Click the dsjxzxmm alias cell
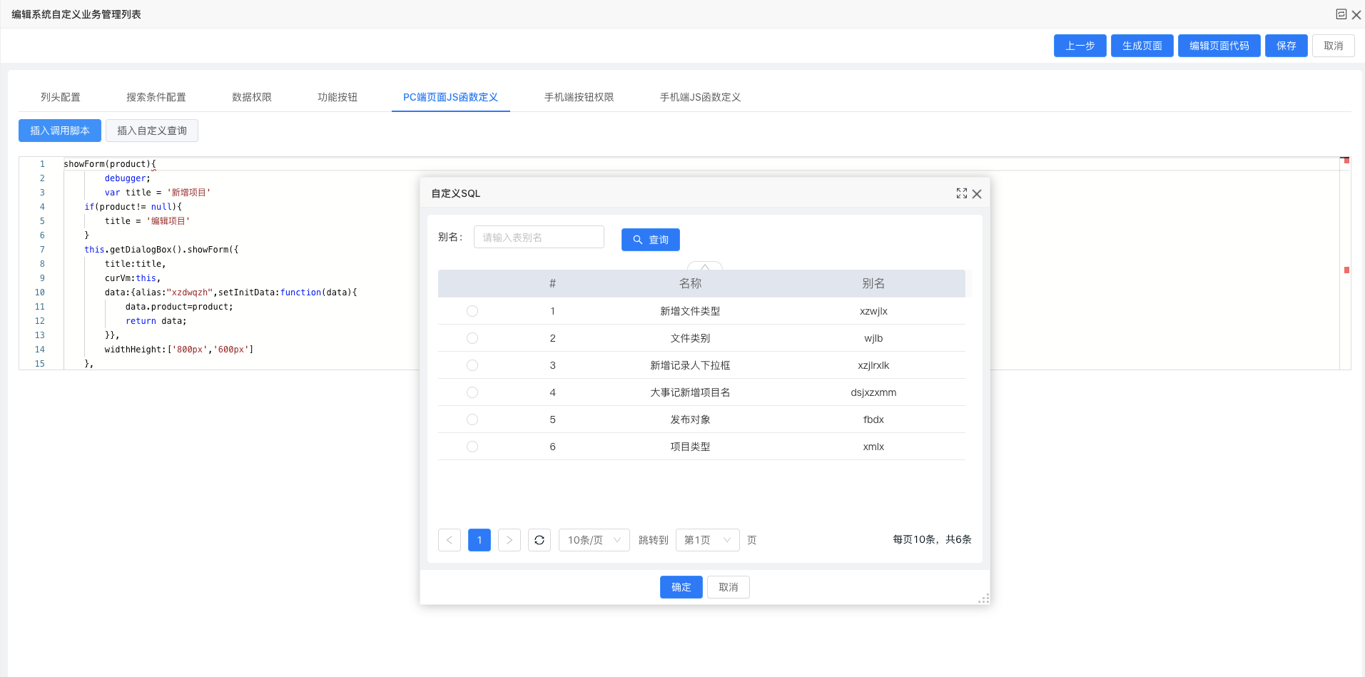The height and width of the screenshot is (677, 1365). coord(873,392)
